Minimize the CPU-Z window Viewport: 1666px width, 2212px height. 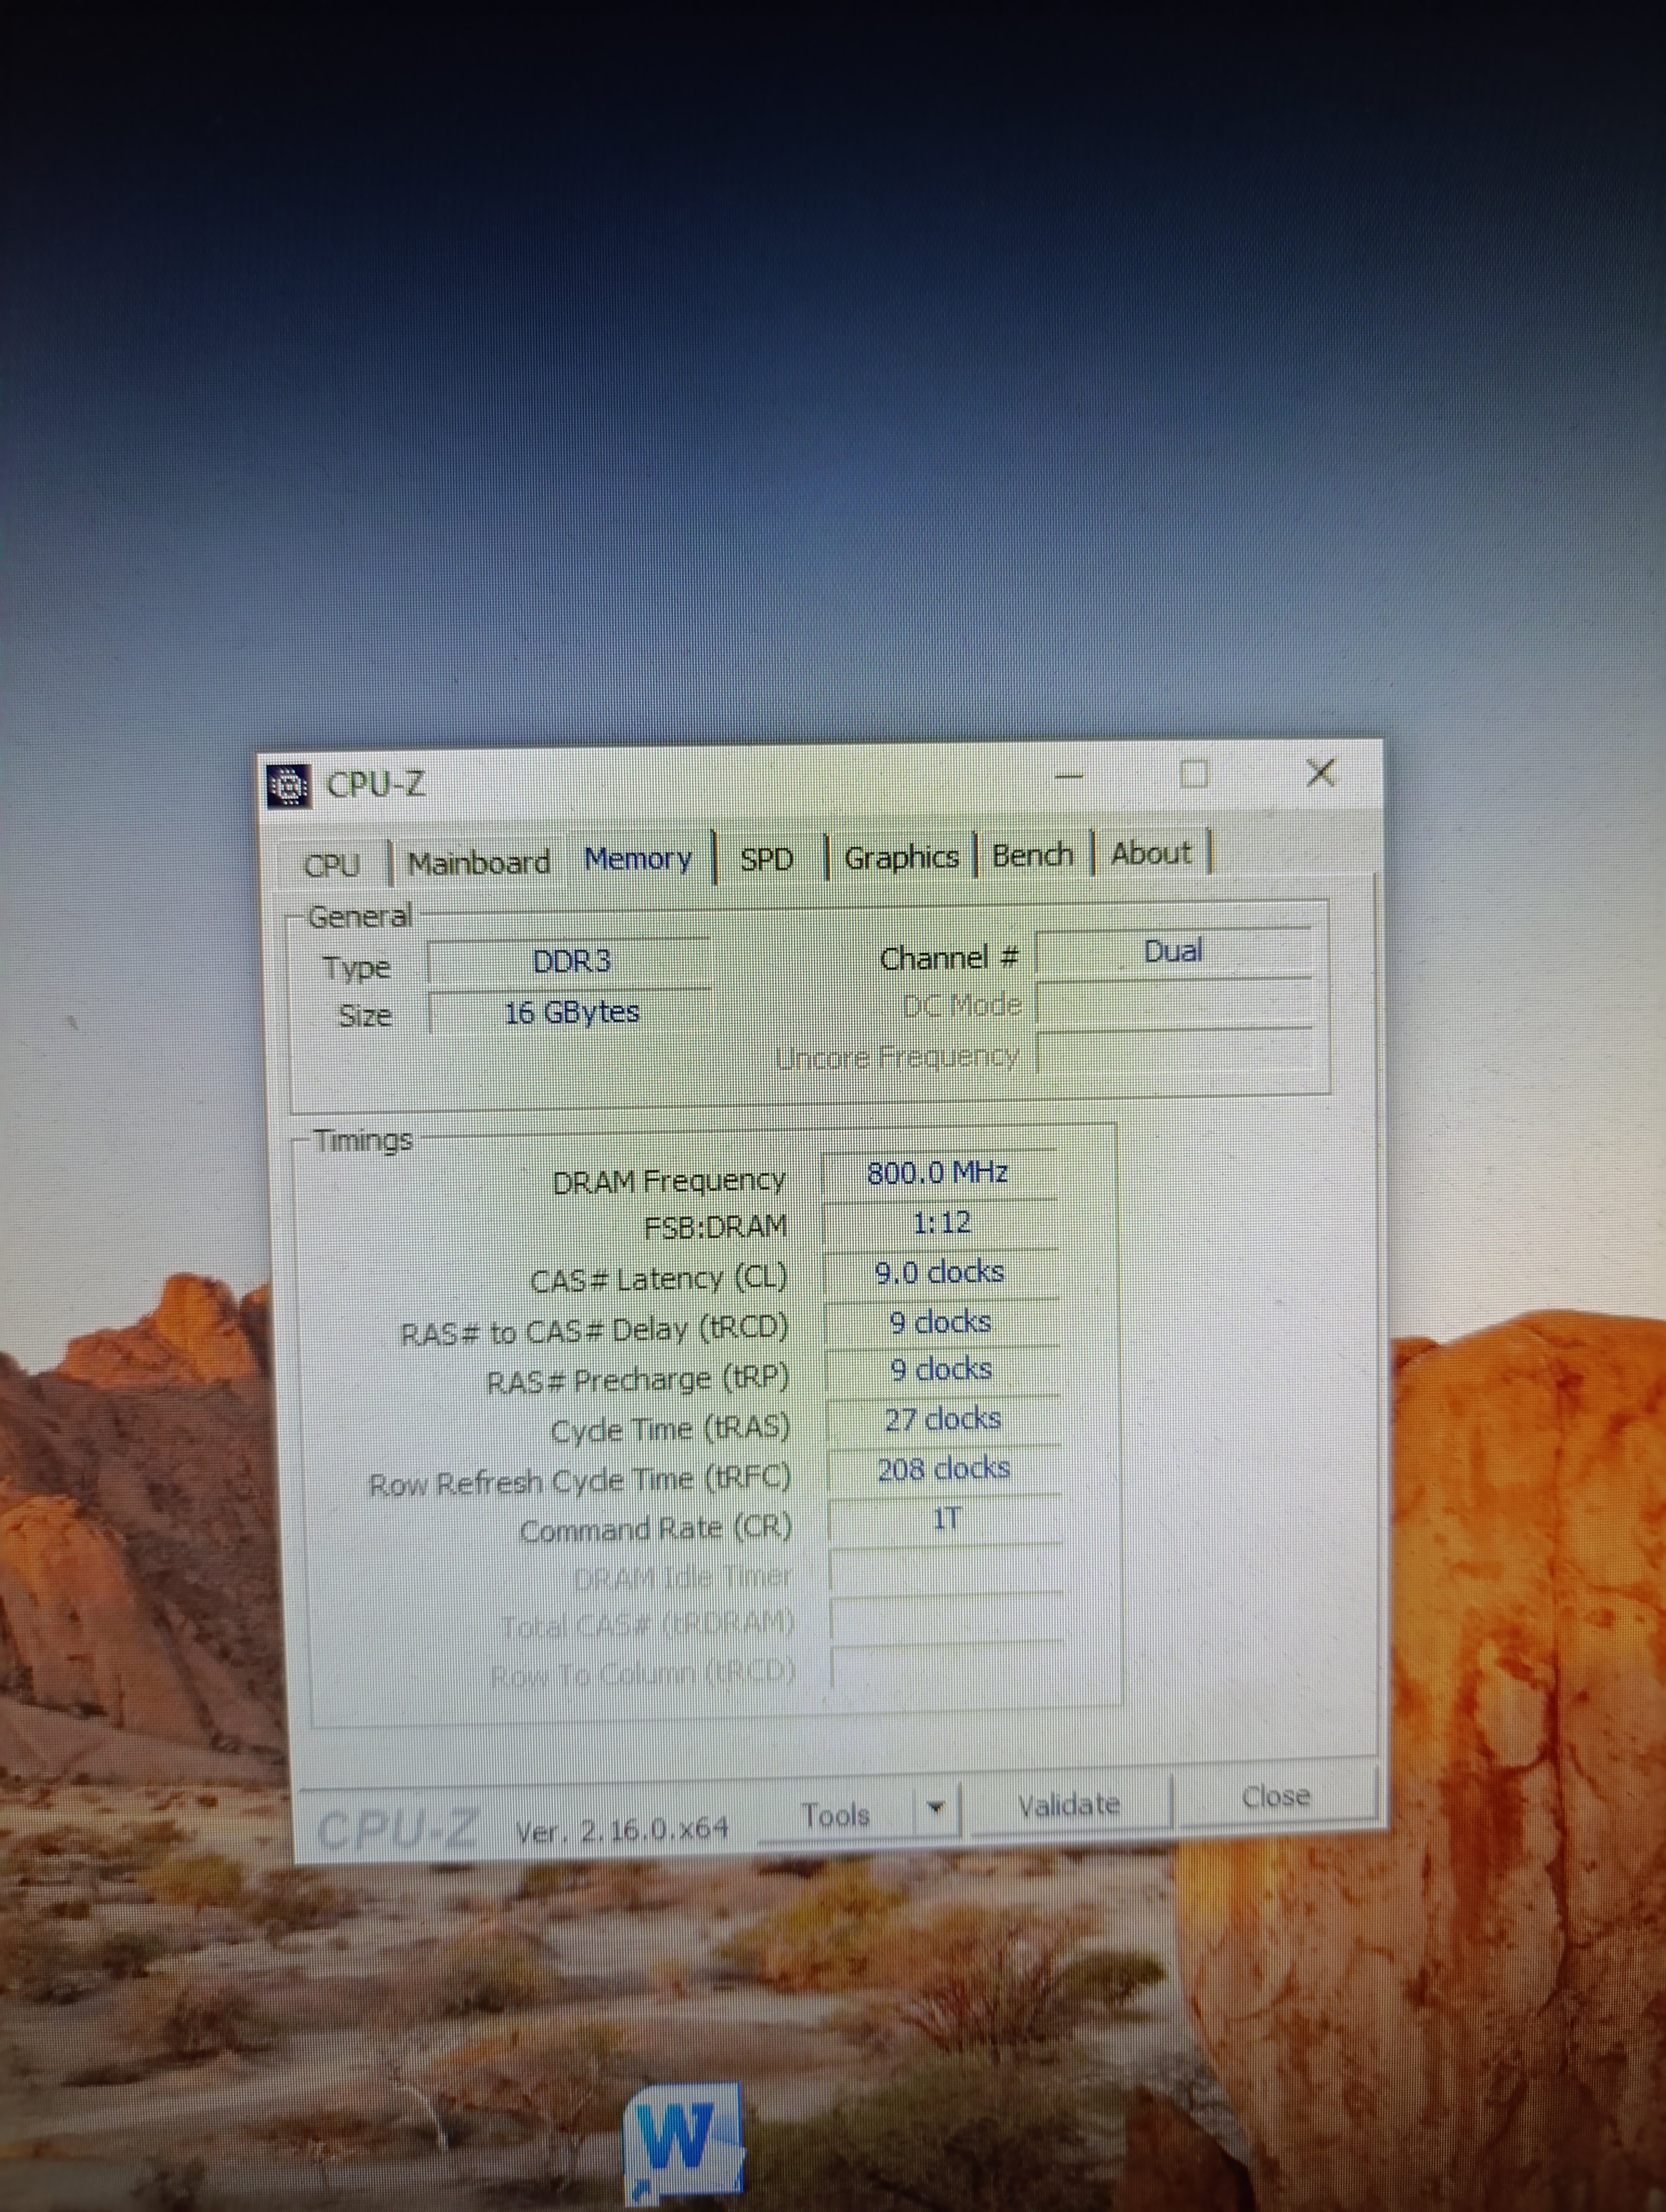point(1070,776)
